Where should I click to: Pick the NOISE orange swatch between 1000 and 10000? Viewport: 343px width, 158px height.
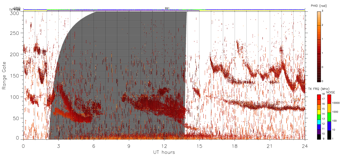(x=329, y=108)
